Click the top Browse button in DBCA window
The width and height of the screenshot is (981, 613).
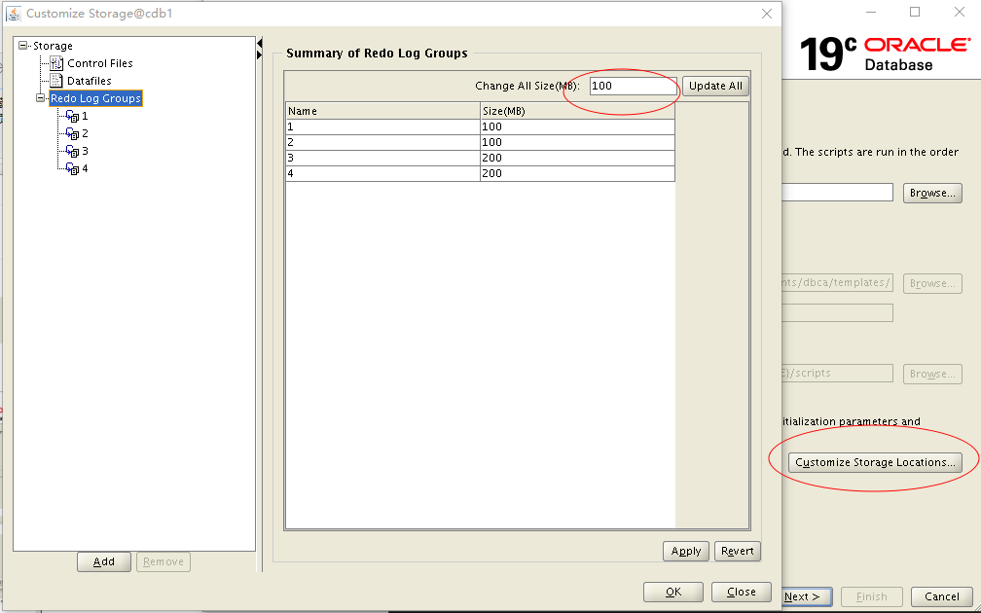click(x=932, y=194)
